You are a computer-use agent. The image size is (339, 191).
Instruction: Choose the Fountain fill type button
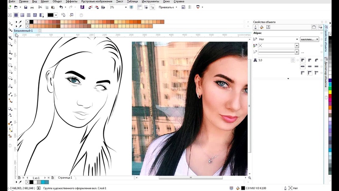pyautogui.click(x=22, y=15)
